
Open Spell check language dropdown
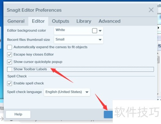tap(67, 92)
